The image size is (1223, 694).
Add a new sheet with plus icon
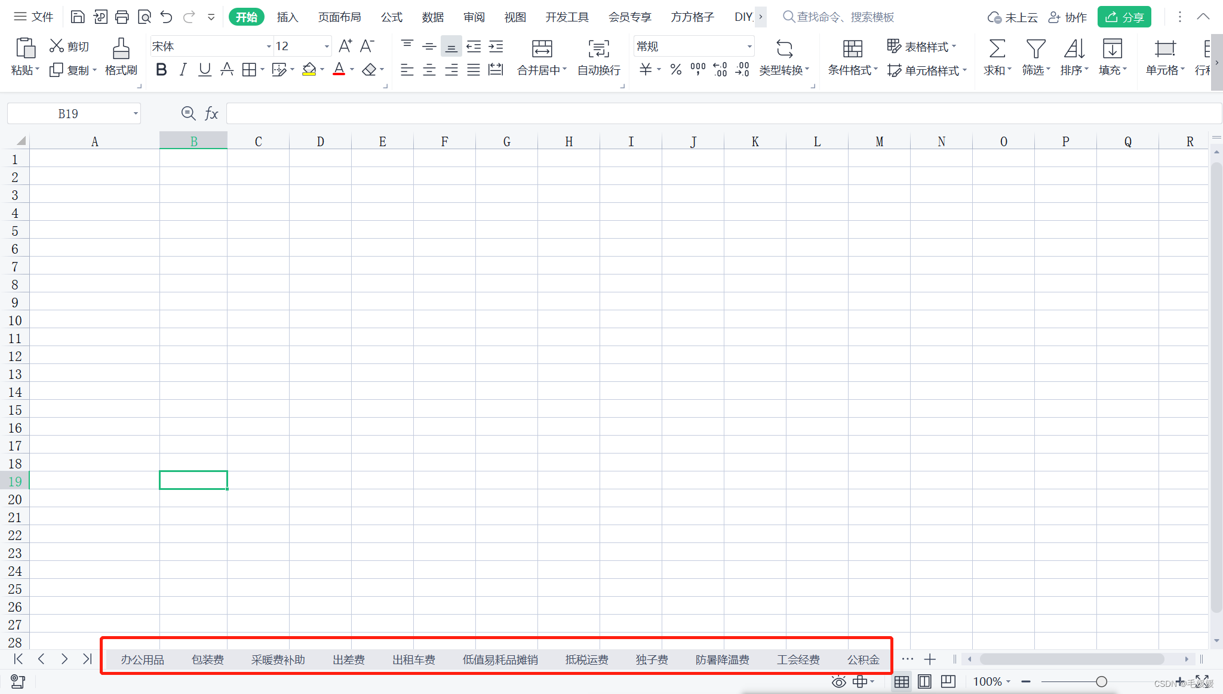(930, 659)
